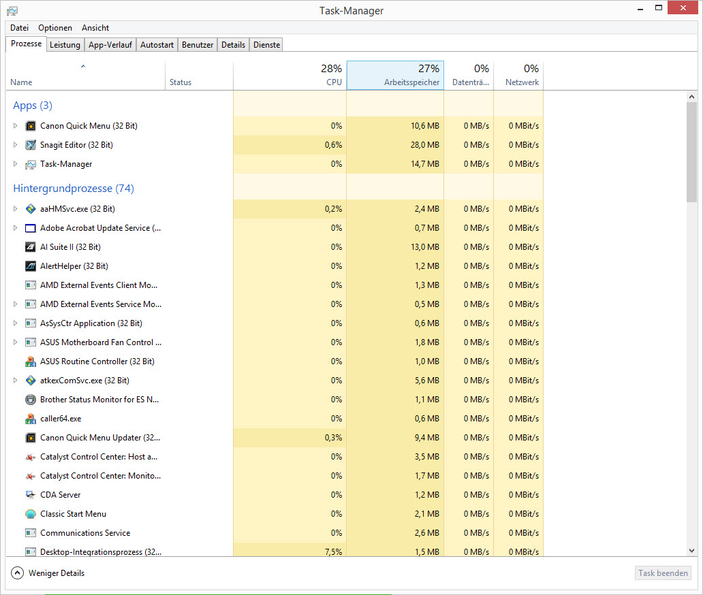Viewport: 703px width, 595px height.
Task: Click the ASUS Routine Controller icon
Action: point(31,361)
